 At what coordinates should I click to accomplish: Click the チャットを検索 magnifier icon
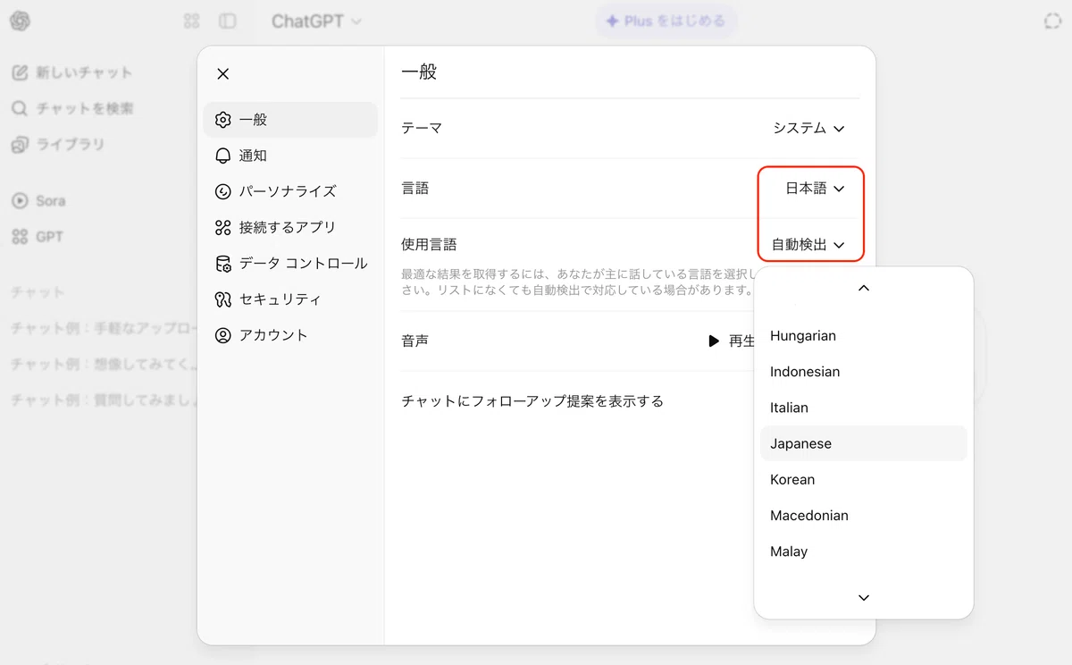[x=20, y=108]
